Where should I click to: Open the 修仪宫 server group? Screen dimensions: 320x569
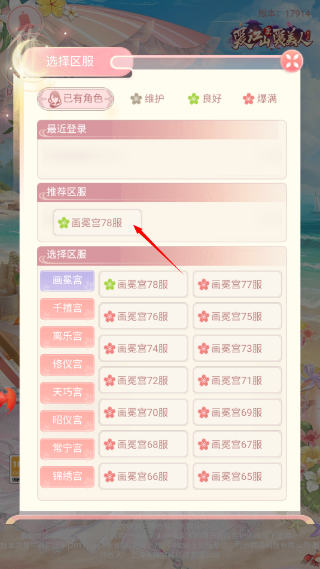coord(67,364)
